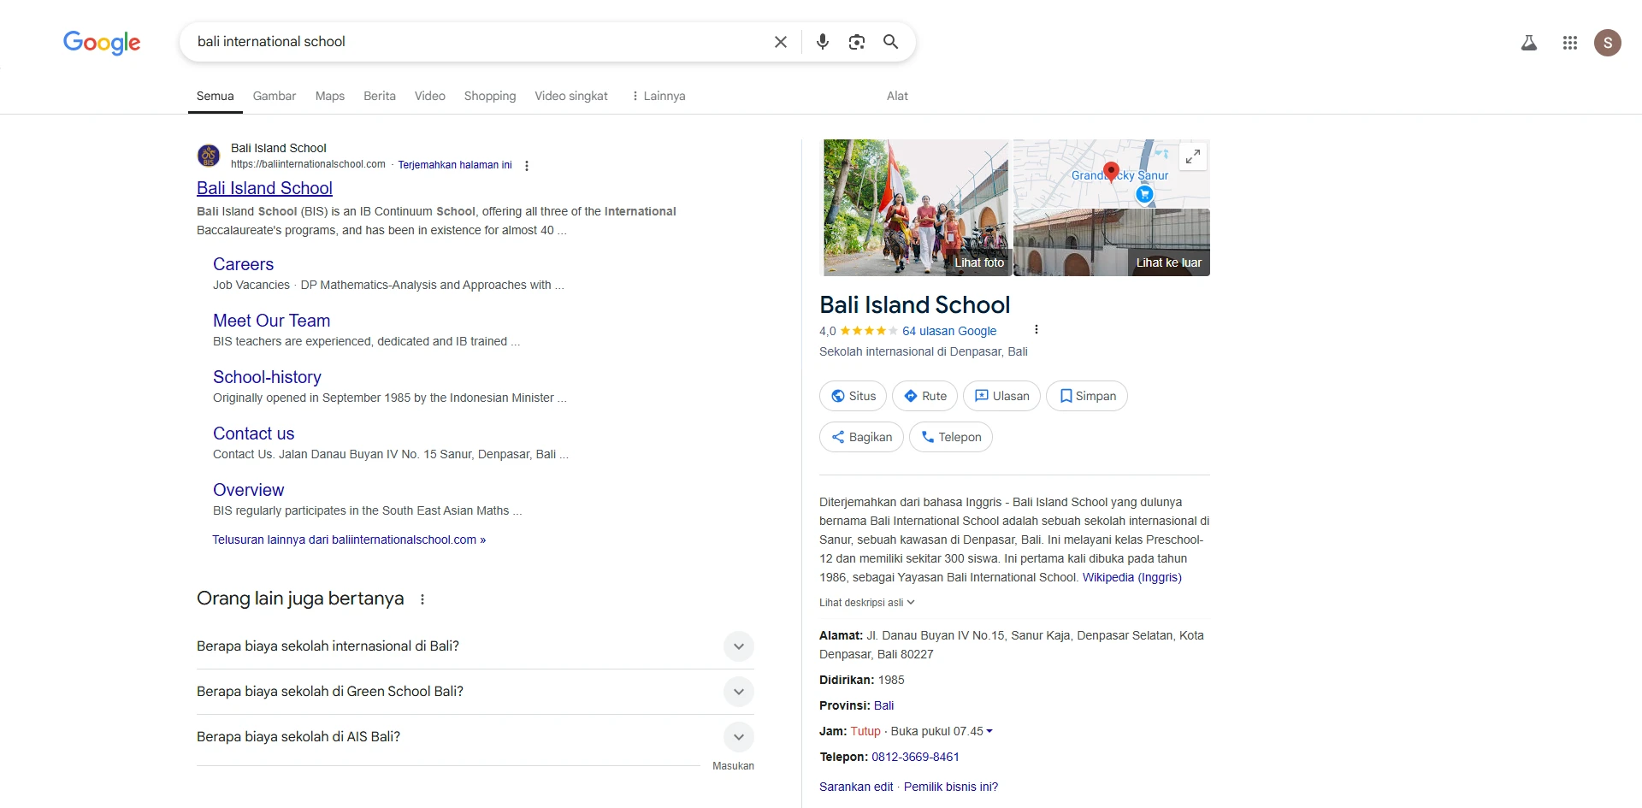Open the account profile avatar menu
The height and width of the screenshot is (808, 1642).
[1609, 42]
